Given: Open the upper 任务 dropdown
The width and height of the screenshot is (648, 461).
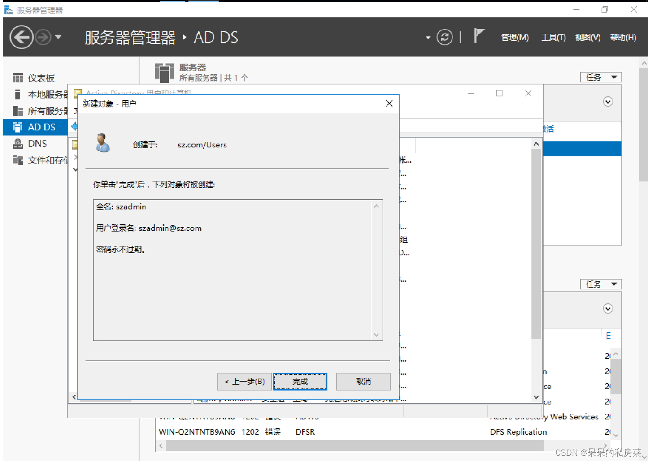Looking at the screenshot, I should pos(601,77).
